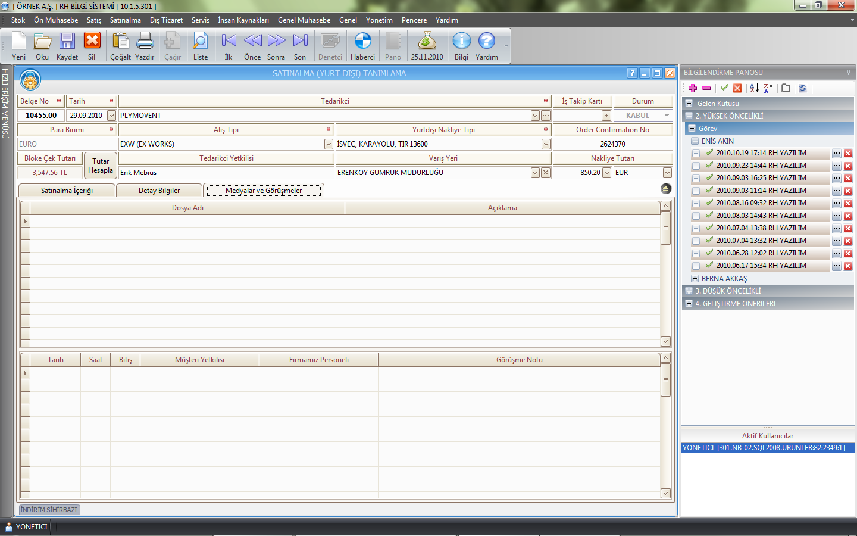Click the Tutar Hesapla button
This screenshot has height=536, width=857.
(x=101, y=166)
